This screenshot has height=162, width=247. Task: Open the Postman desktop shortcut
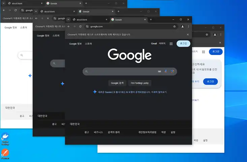(x=5, y=154)
